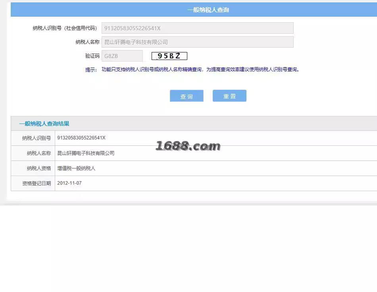Click the 纳税人识别号（社会信用代码）form label
377x292 pixels.
65,28
